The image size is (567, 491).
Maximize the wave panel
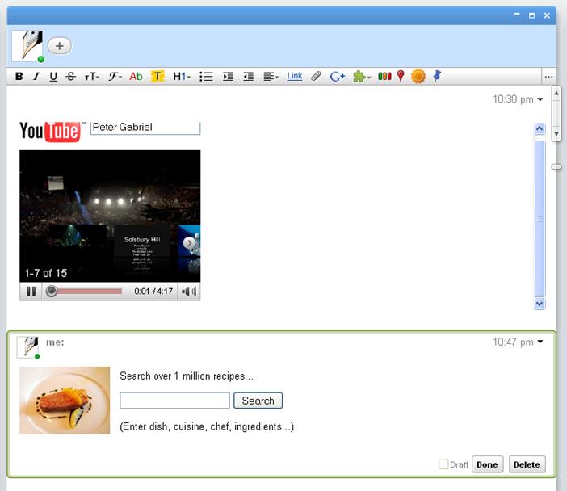(x=531, y=15)
